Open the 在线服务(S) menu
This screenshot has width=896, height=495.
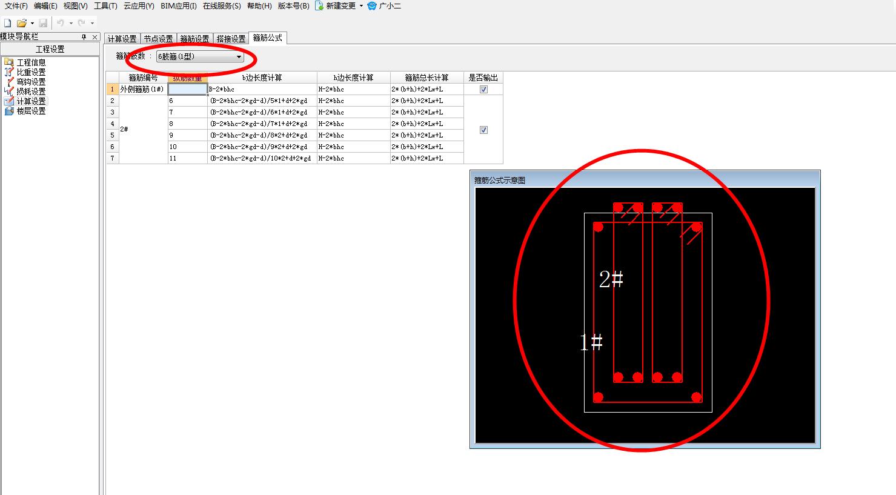(222, 5)
